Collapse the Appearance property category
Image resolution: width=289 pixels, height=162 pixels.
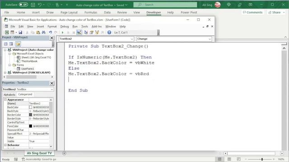(5, 99)
